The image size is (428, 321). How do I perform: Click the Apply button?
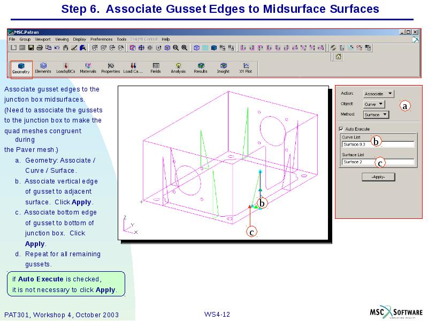(x=379, y=177)
